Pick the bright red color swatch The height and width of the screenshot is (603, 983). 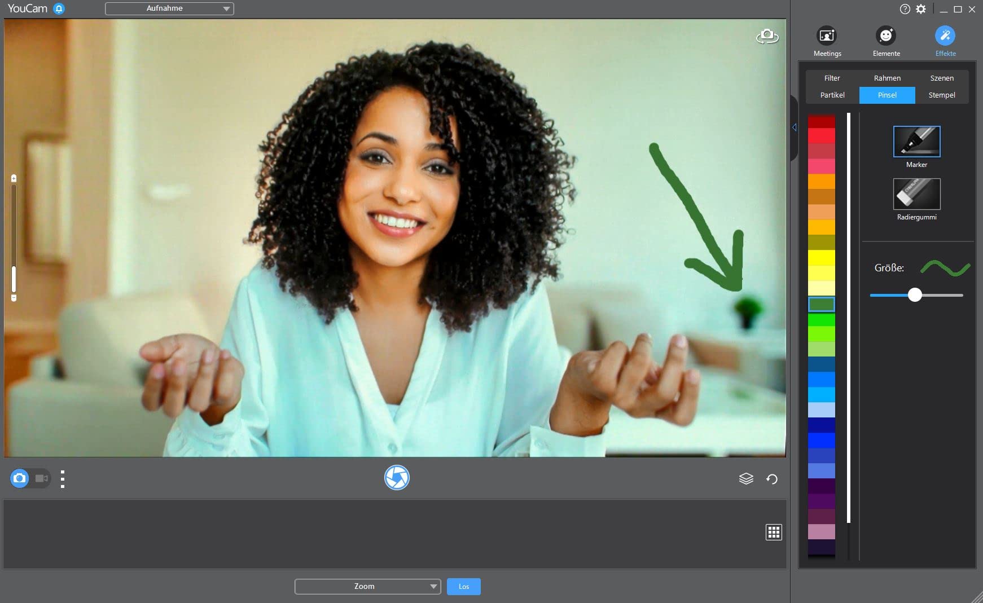pos(821,135)
